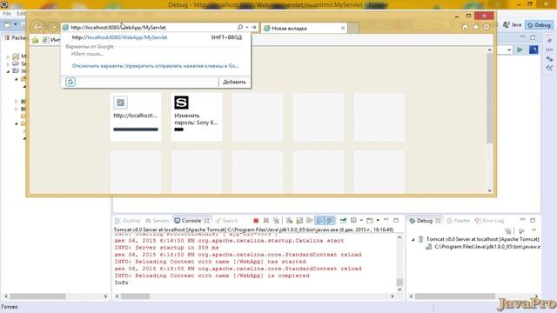
Task: Click the Console horizontal scrollbar thumb
Action: [x=136, y=296]
